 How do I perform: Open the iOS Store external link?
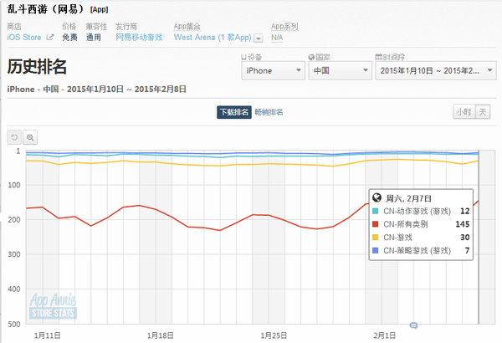[x=24, y=37]
